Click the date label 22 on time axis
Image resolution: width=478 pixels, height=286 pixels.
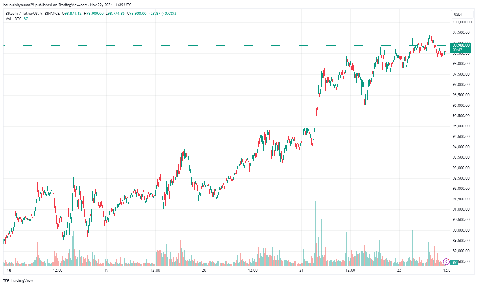pos(399,270)
